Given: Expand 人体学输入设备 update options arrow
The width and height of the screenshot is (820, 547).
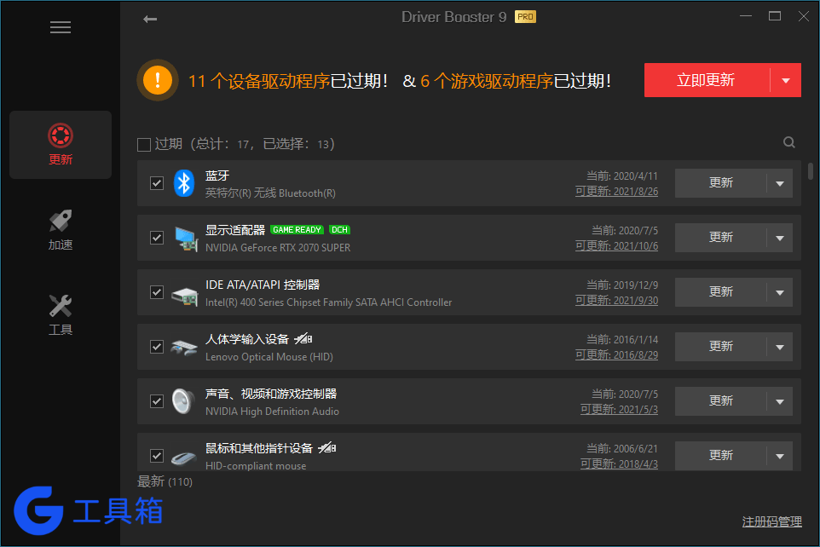Looking at the screenshot, I should (780, 348).
